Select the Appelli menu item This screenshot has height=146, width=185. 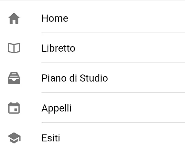coord(92,108)
